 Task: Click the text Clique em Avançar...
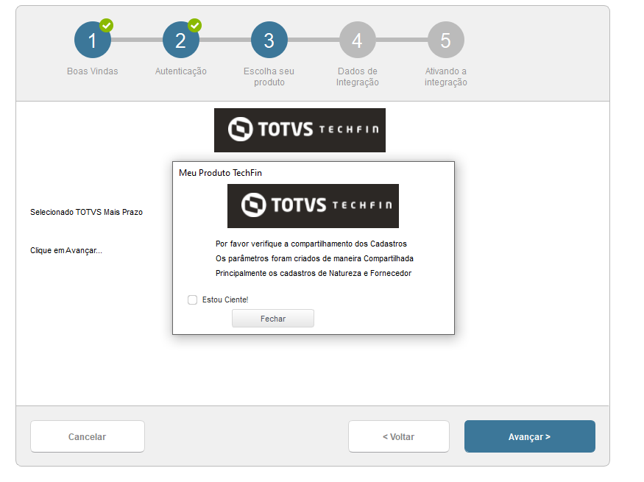pos(66,250)
